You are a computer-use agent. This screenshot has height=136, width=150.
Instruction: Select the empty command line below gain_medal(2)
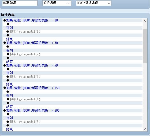73,58
